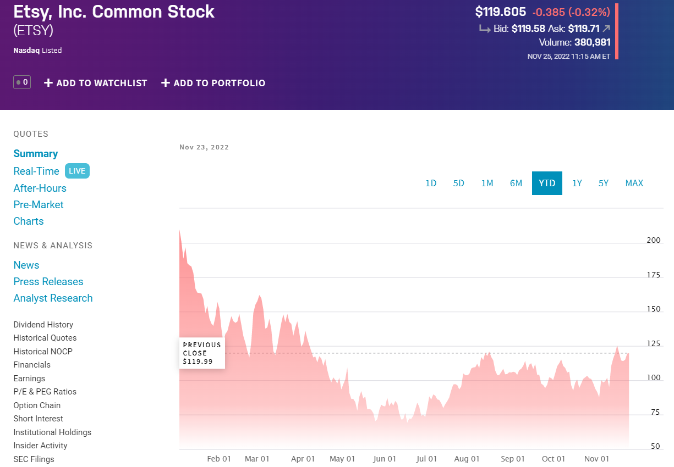Click the LIVE badge beside Real-Time
Viewport: 674px width, 467px height.
point(77,171)
